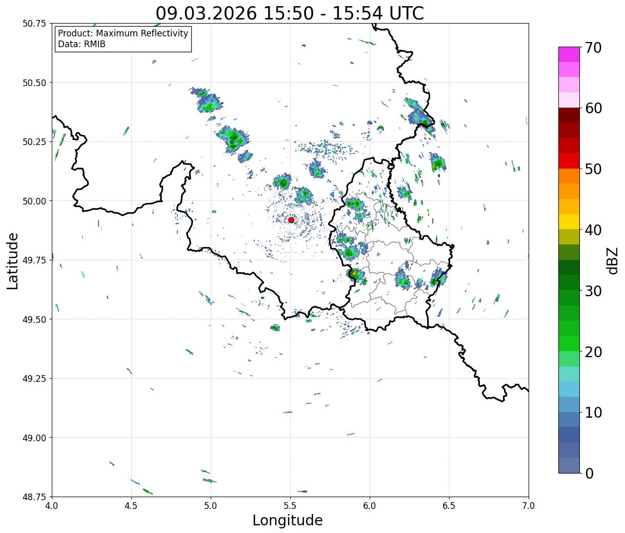The height and width of the screenshot is (533, 625).
Task: Click the 0 value on the colorbar
Action: (590, 473)
